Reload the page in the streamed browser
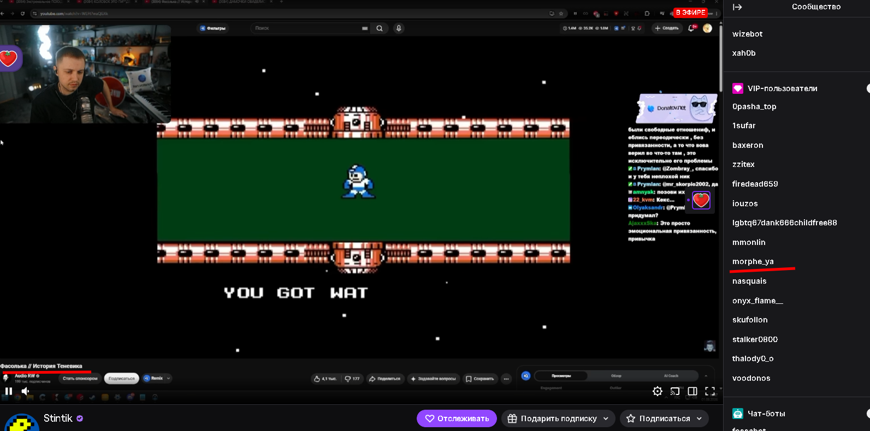Screen dimensions: 870x431 click(22, 14)
